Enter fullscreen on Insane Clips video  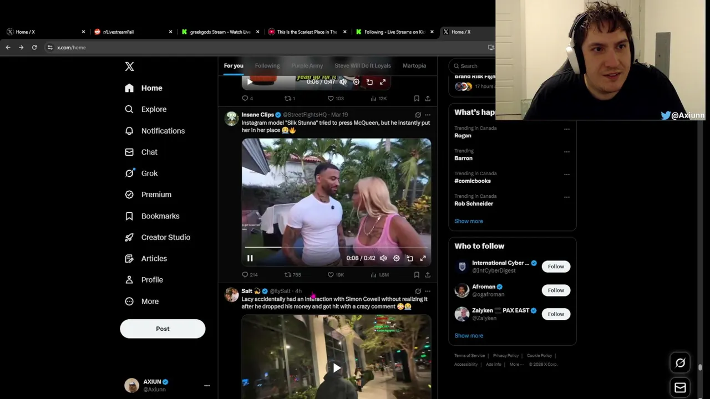click(423, 258)
